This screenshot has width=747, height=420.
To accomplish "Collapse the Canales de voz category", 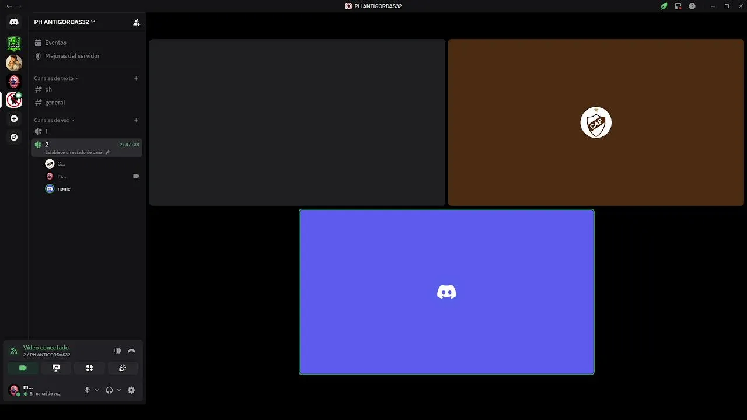I will 54,120.
